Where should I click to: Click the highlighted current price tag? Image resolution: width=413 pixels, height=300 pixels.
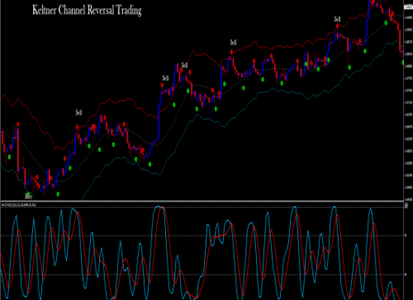tap(408, 7)
